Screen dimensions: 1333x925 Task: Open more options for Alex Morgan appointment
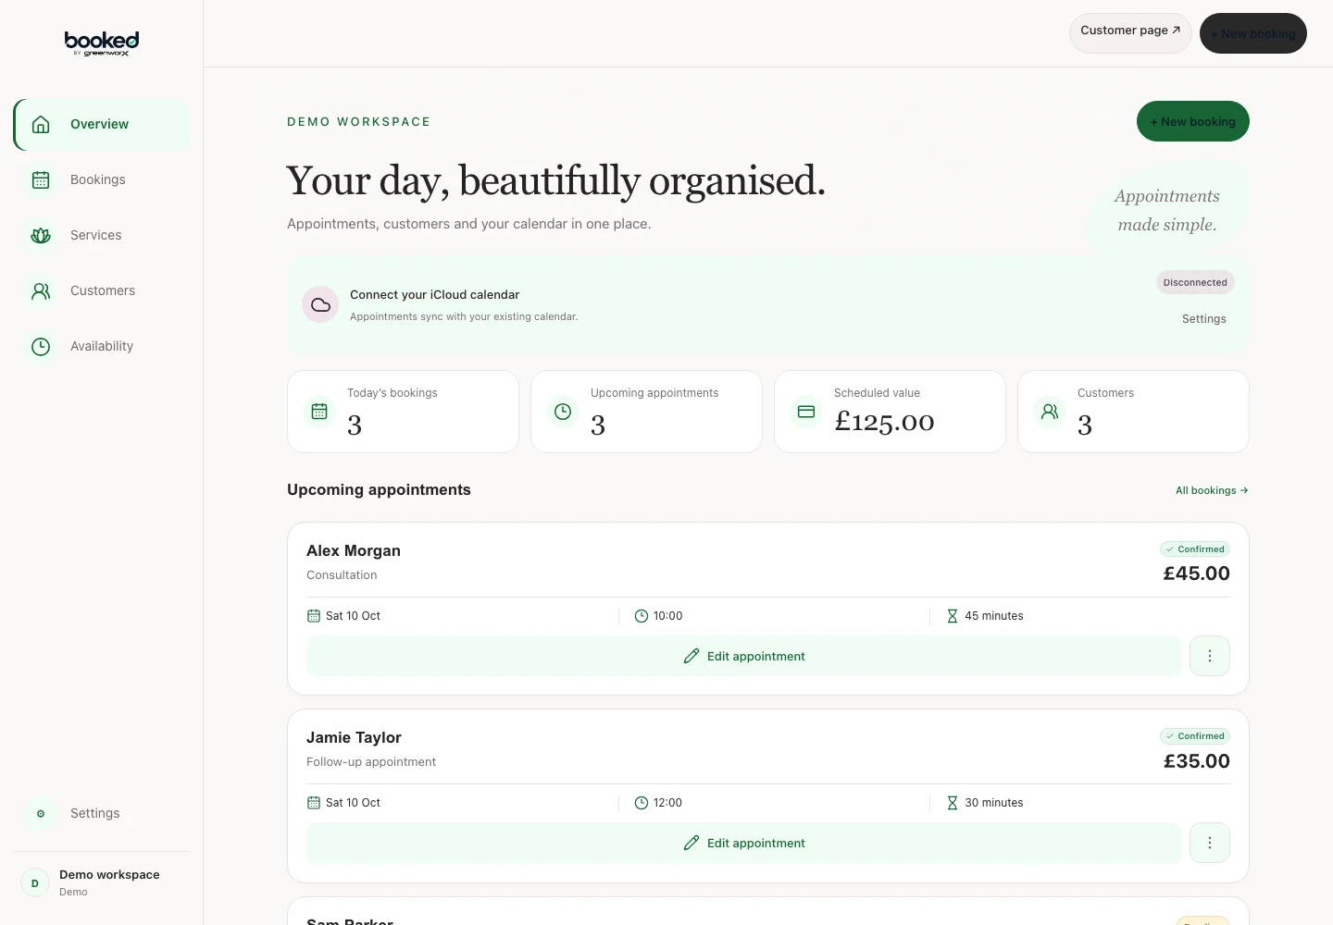[1210, 656]
